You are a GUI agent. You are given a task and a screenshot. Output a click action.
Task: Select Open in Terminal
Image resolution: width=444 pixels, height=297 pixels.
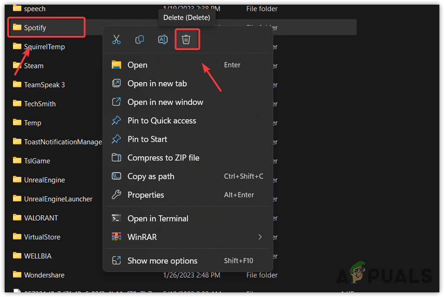(x=158, y=219)
